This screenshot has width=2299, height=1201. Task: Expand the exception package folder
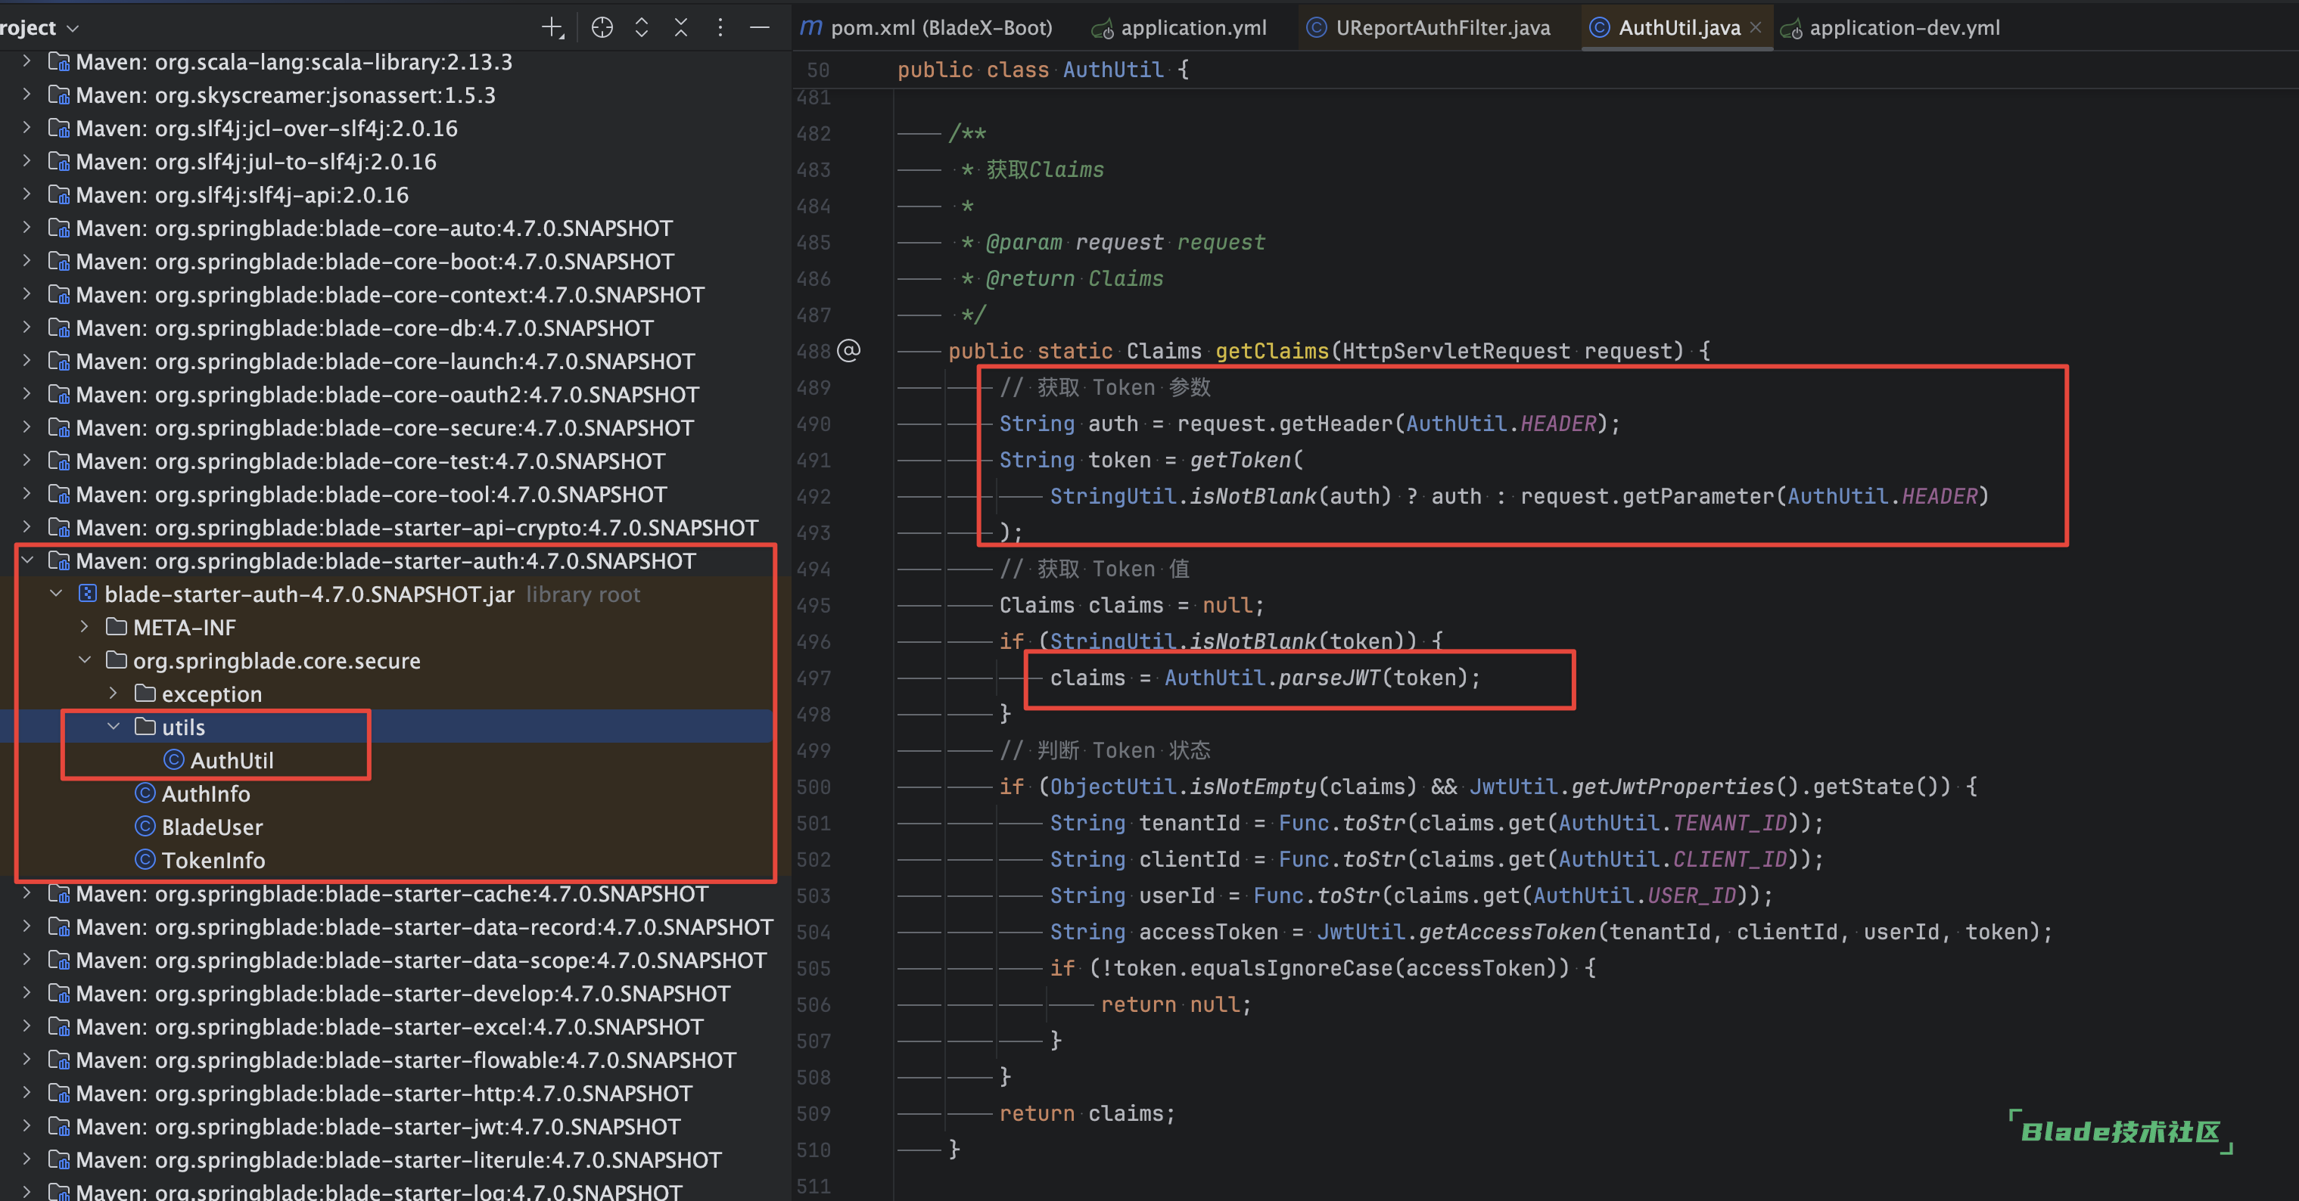[x=114, y=694]
